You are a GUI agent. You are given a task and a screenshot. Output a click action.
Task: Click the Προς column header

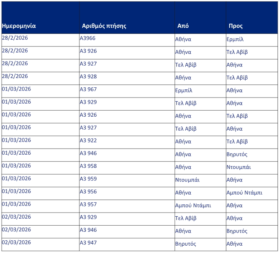pyautogui.click(x=235, y=26)
